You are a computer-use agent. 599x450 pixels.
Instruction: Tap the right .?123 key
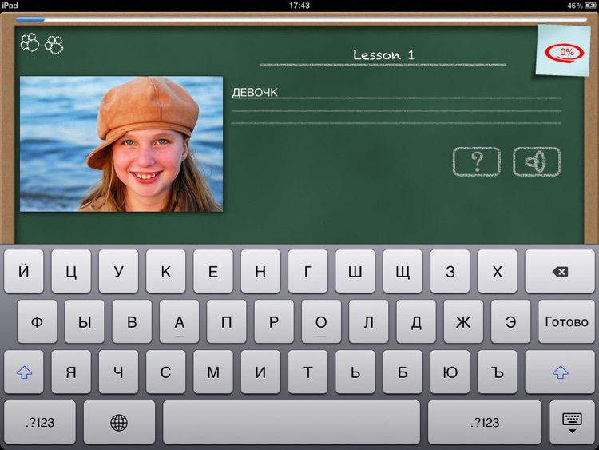[485, 423]
